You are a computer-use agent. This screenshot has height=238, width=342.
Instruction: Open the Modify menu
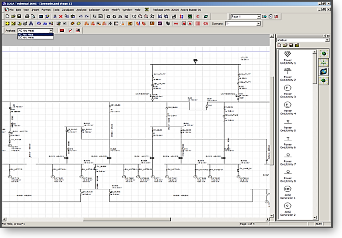click(116, 10)
